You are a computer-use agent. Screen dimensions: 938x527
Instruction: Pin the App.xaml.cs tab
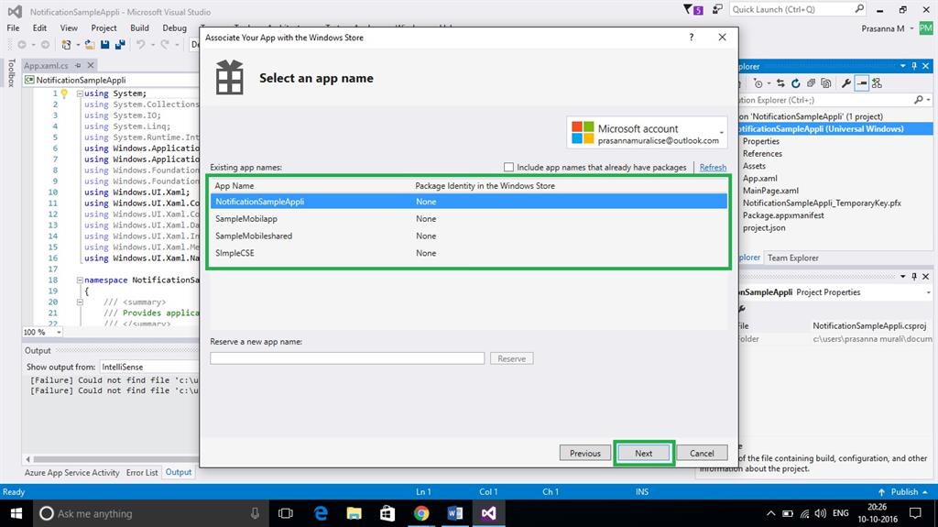[78, 65]
